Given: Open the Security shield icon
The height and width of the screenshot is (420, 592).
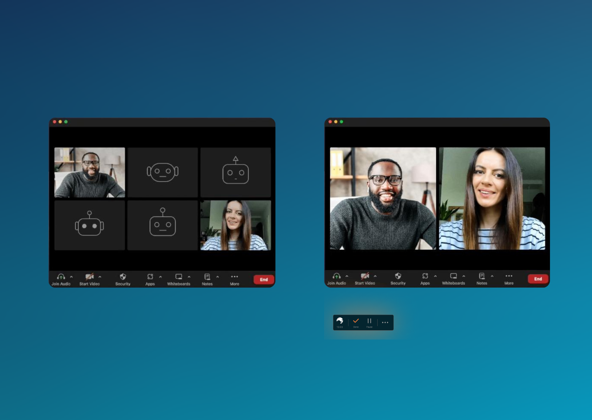Looking at the screenshot, I should tap(122, 277).
